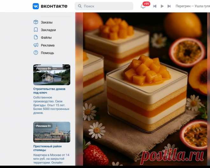Focus the Поиск search field
Image resolution: width=210 pixels, height=168 pixels.
(104, 6)
